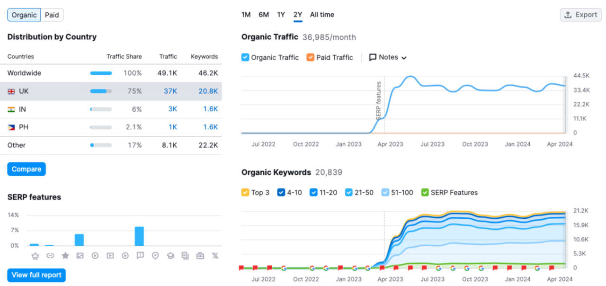Switch to the Paid tab
The width and height of the screenshot is (606, 286).
(x=52, y=15)
